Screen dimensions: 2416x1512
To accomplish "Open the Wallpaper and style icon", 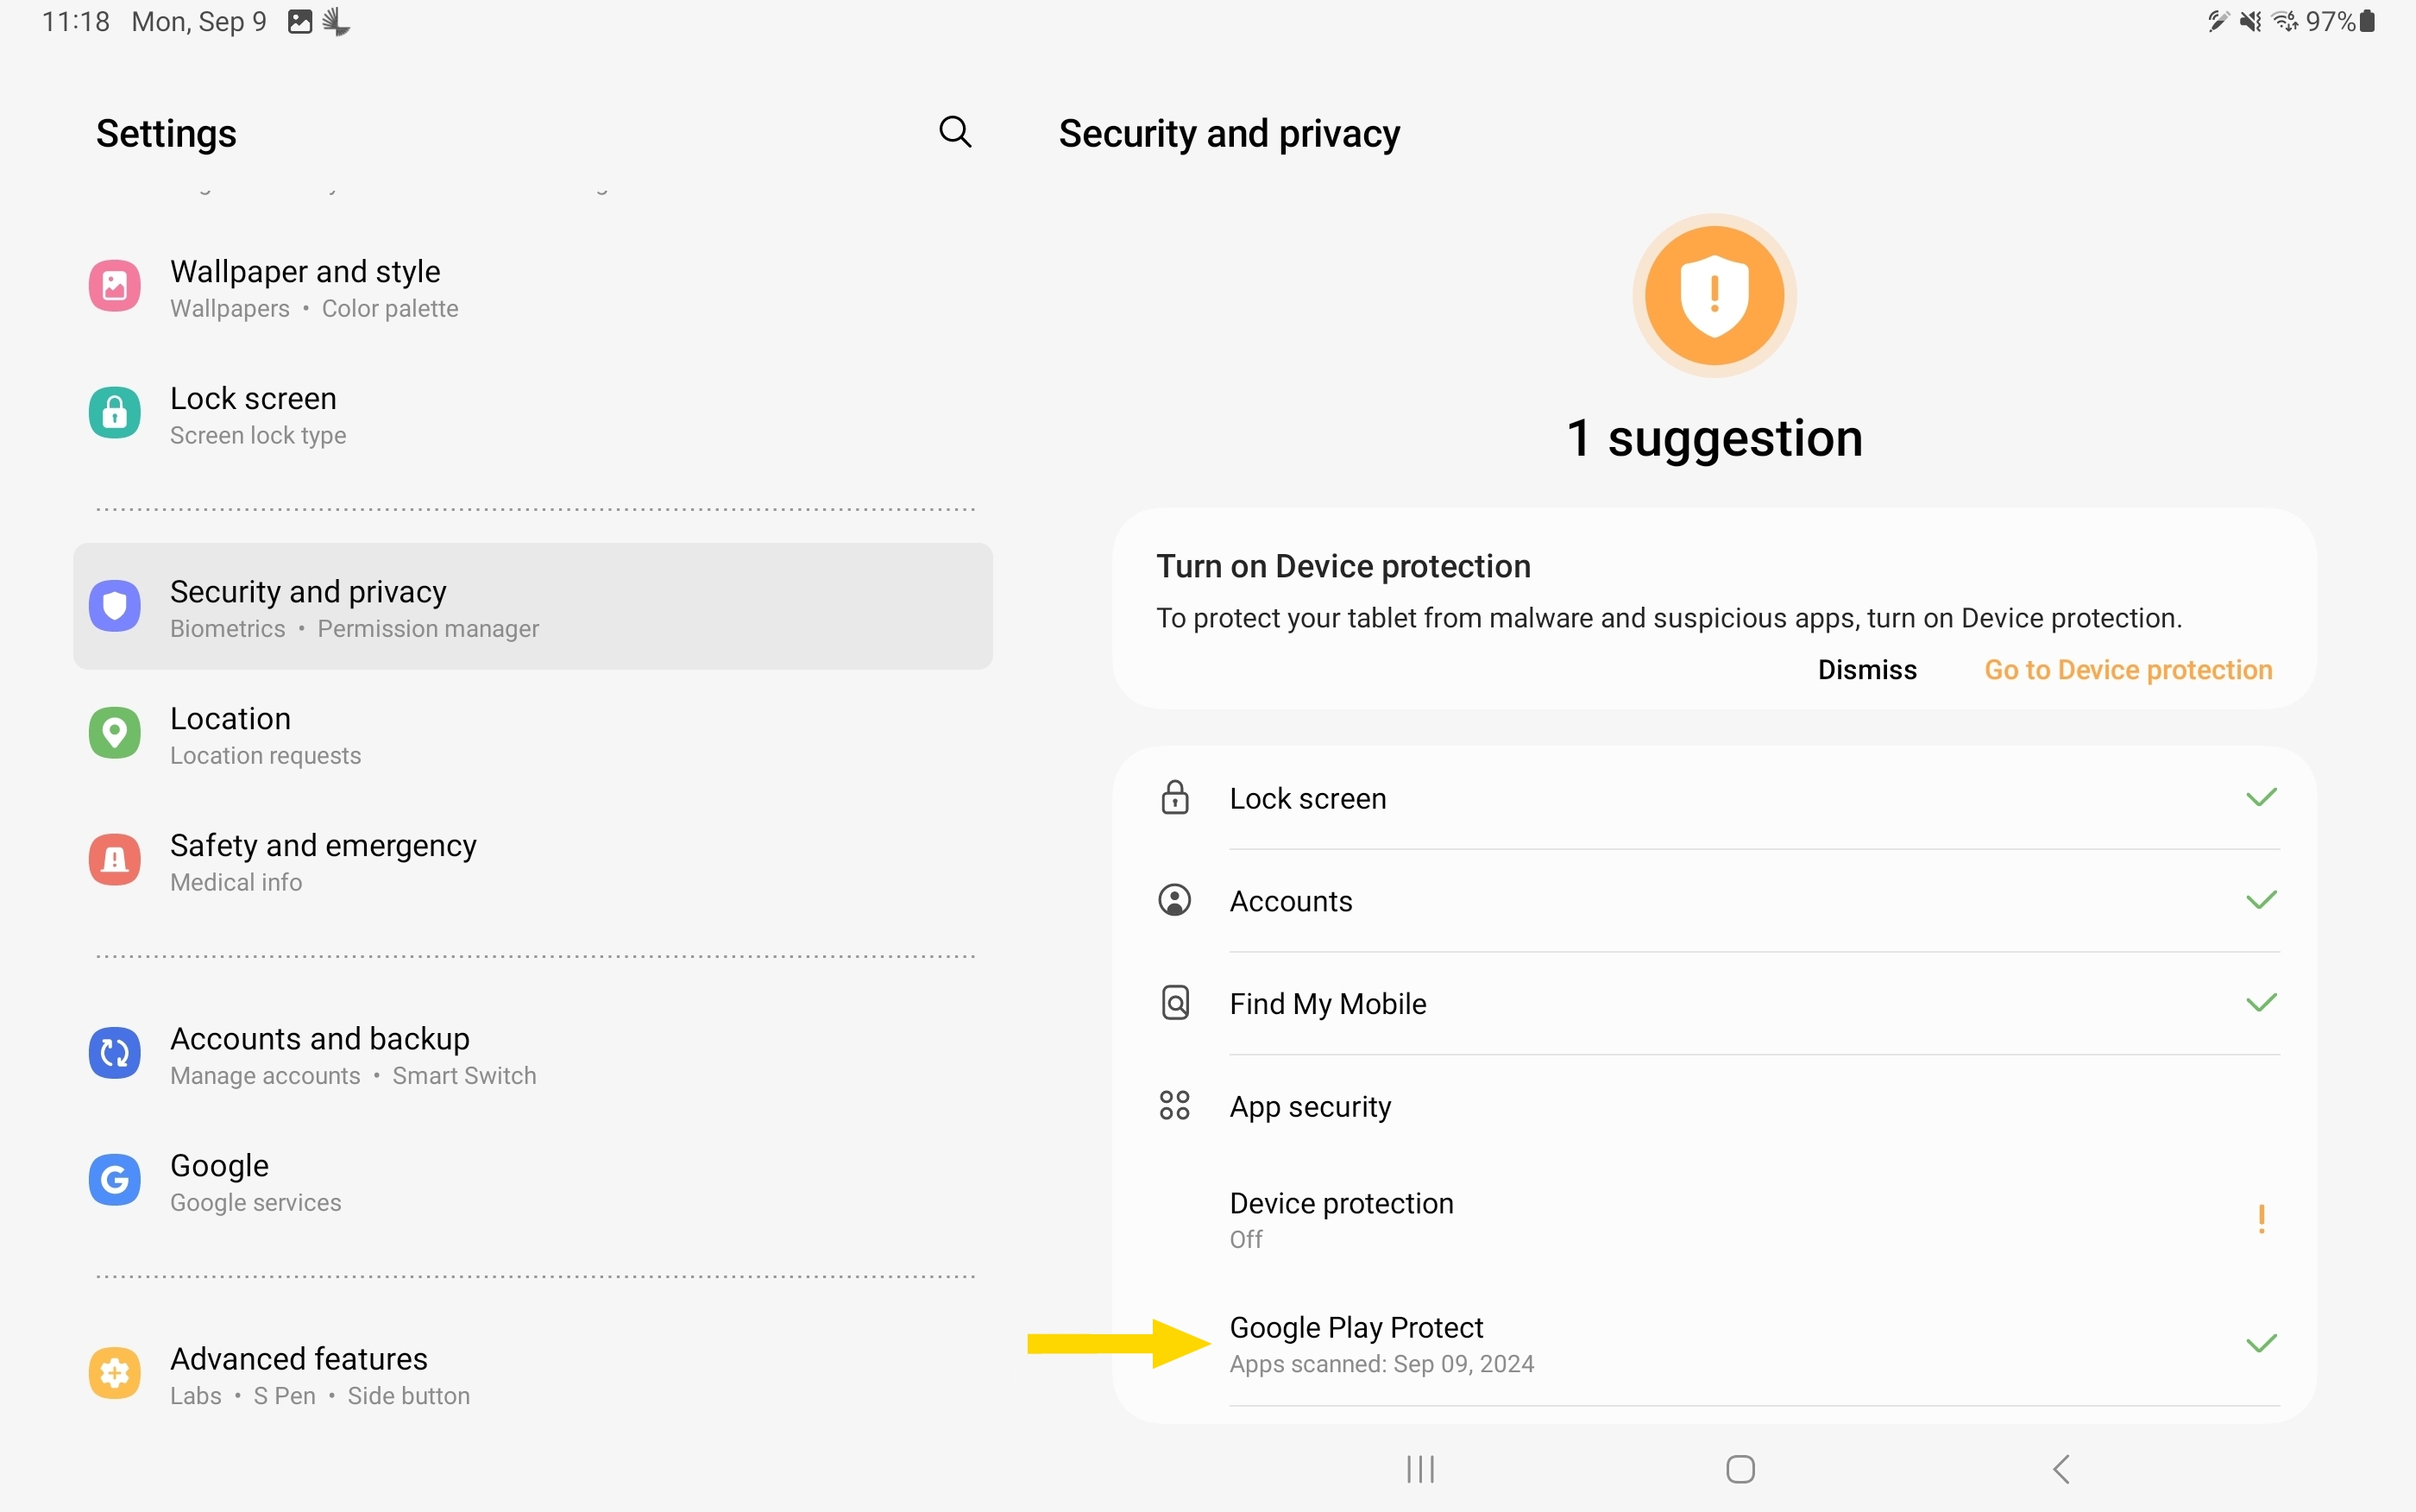I will 115,287.
